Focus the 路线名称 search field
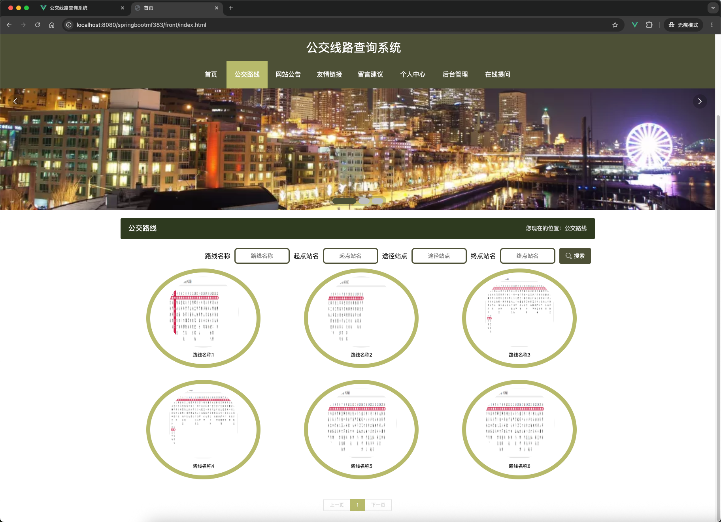 (x=262, y=256)
